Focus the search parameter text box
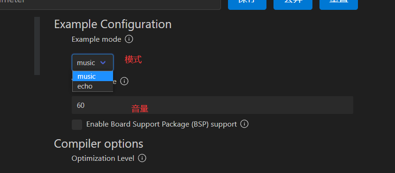Image resolution: width=395 pixels, height=173 pixels. click(x=110, y=4)
